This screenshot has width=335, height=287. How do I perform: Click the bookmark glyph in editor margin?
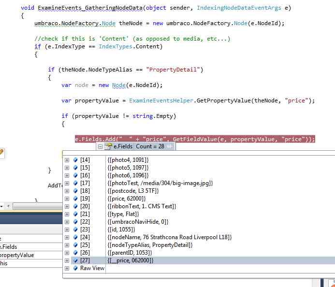1,152
